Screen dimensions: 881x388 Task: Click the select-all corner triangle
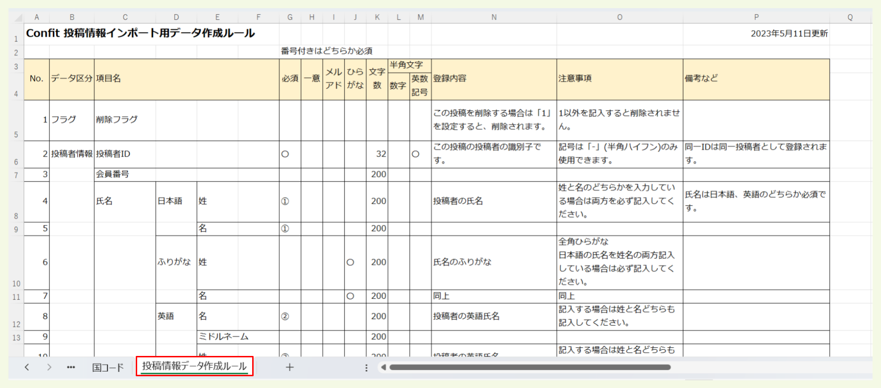(18, 18)
